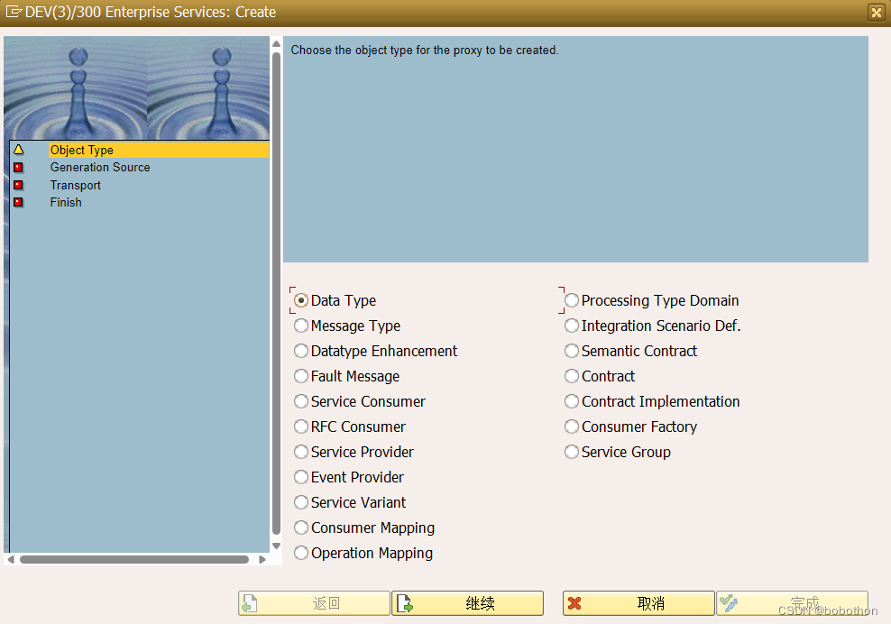Open the Transport wizard step
The width and height of the screenshot is (891, 624).
pyautogui.click(x=75, y=185)
